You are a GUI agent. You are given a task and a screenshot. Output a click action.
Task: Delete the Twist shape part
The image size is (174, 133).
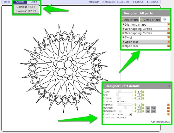click(168, 37)
